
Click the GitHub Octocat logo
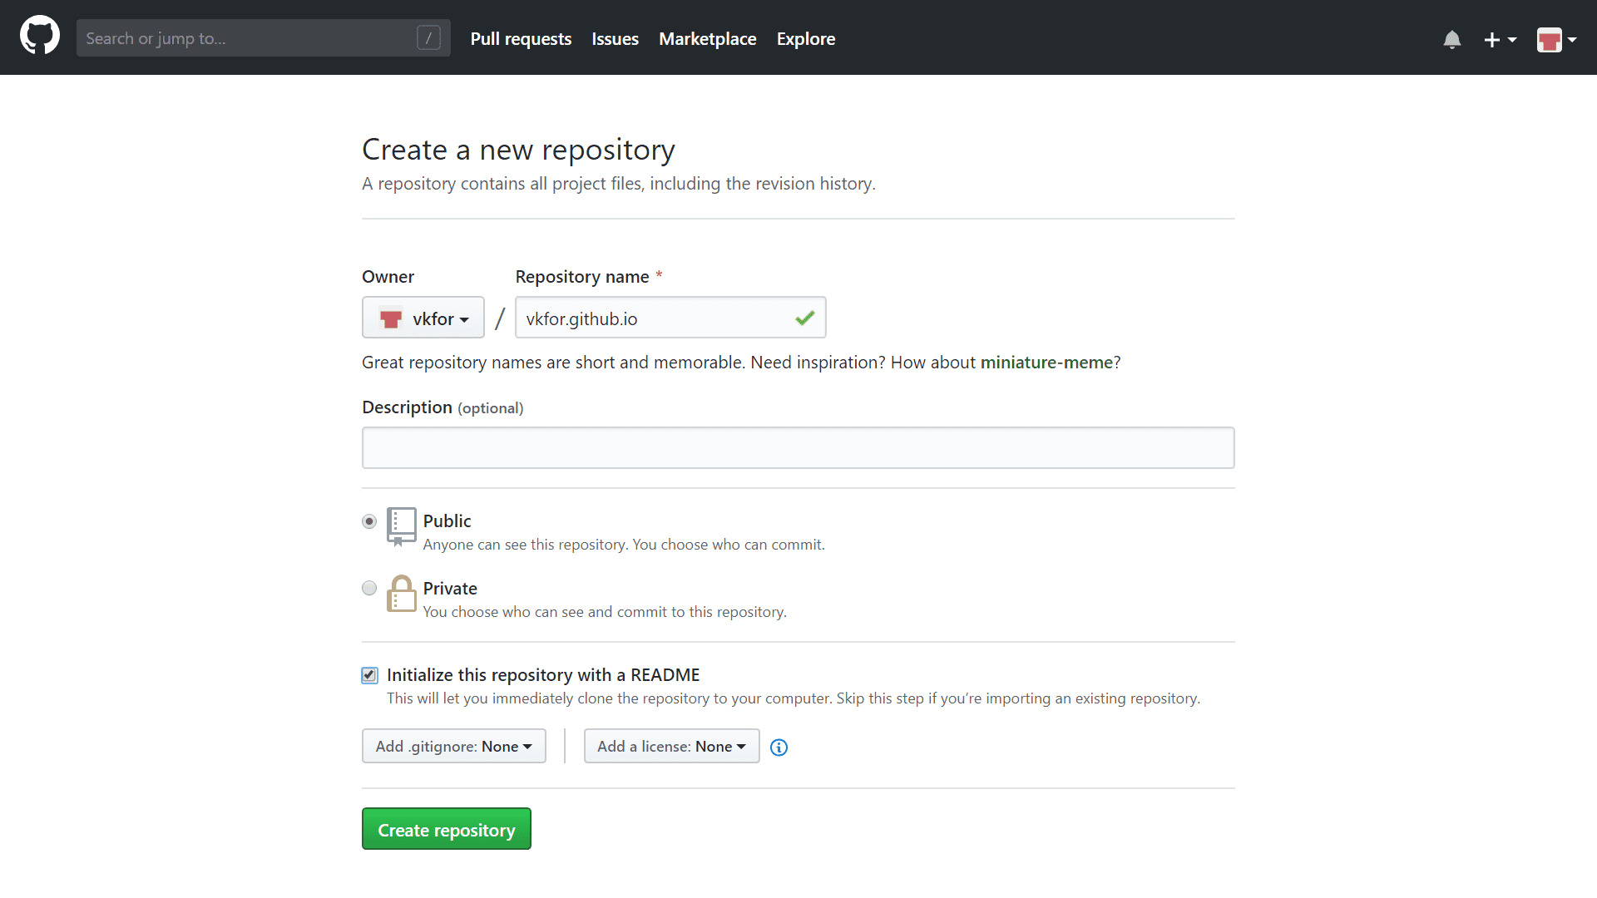[x=39, y=37]
